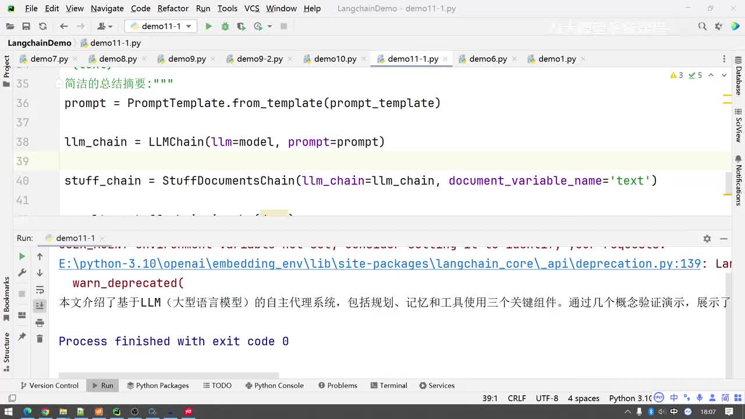Change file encoding UTF-8 in status bar
The height and width of the screenshot is (419, 745).
coord(547,398)
